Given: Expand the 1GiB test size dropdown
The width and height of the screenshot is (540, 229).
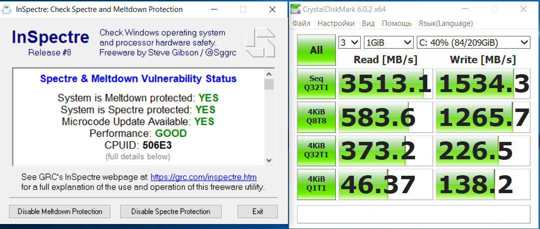Looking at the screenshot, I should coord(389,42).
